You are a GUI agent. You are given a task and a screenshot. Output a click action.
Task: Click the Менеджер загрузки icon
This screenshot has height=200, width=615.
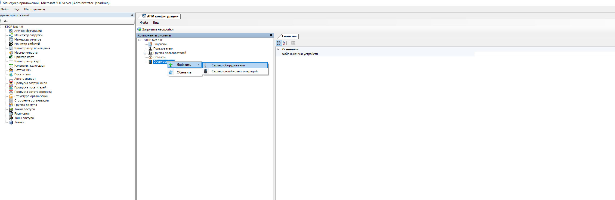[11, 35]
